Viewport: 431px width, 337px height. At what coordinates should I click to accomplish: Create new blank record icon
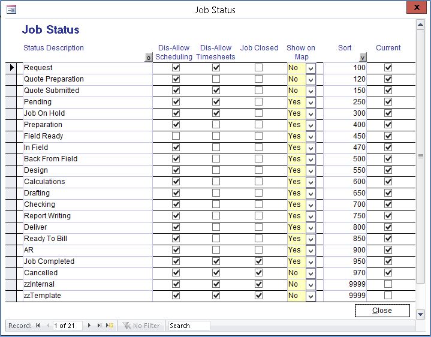coord(109,326)
